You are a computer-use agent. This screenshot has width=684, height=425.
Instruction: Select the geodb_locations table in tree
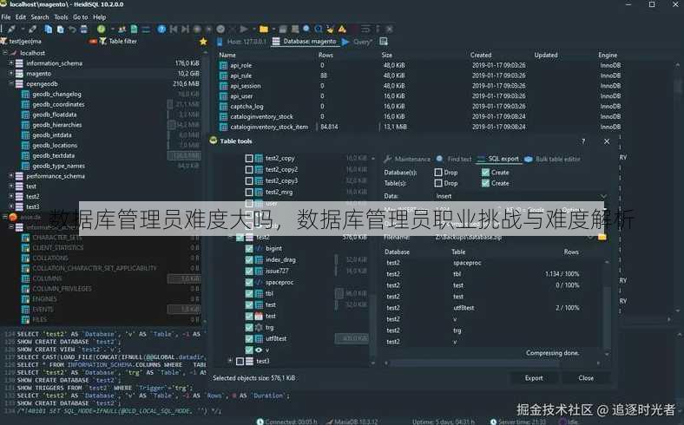click(55, 145)
